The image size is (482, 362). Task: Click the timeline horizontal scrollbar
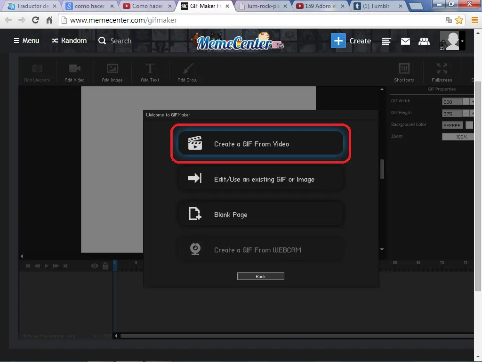(297, 336)
